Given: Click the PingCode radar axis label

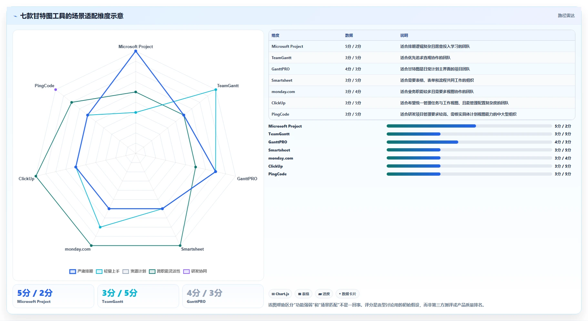Looking at the screenshot, I should point(45,86).
